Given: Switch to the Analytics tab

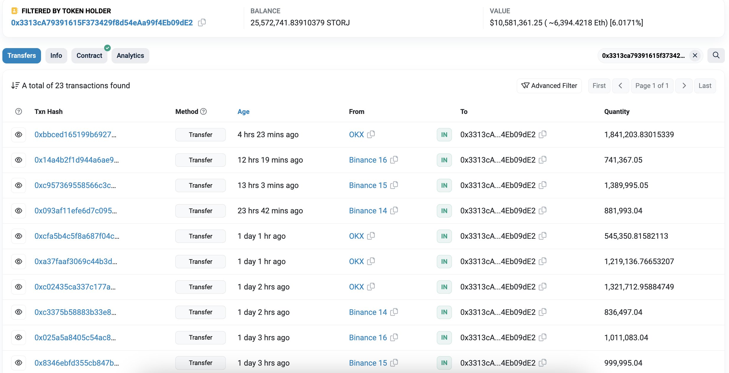Looking at the screenshot, I should coord(130,55).
